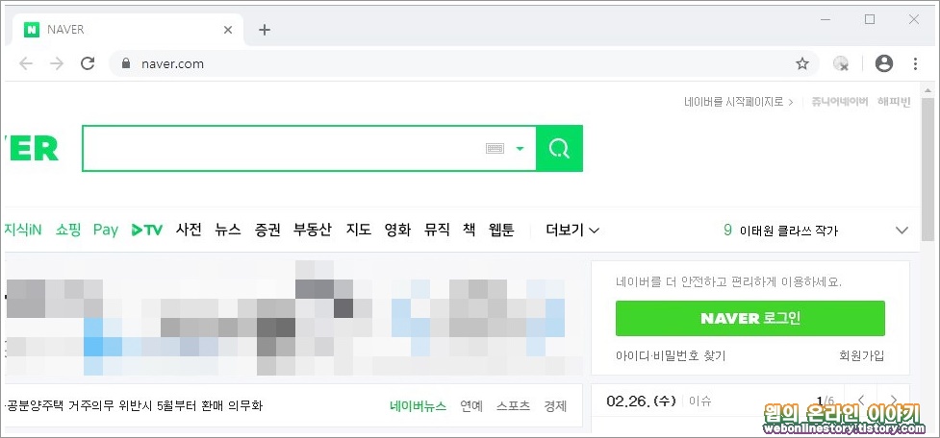This screenshot has height=438, width=940.
Task: Click the green NAVER logo
Action: point(30,148)
